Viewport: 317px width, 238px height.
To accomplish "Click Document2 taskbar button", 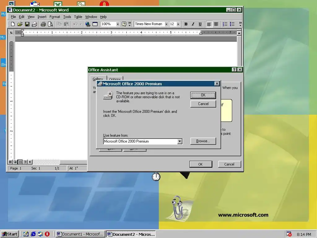I will click(x=131, y=234).
